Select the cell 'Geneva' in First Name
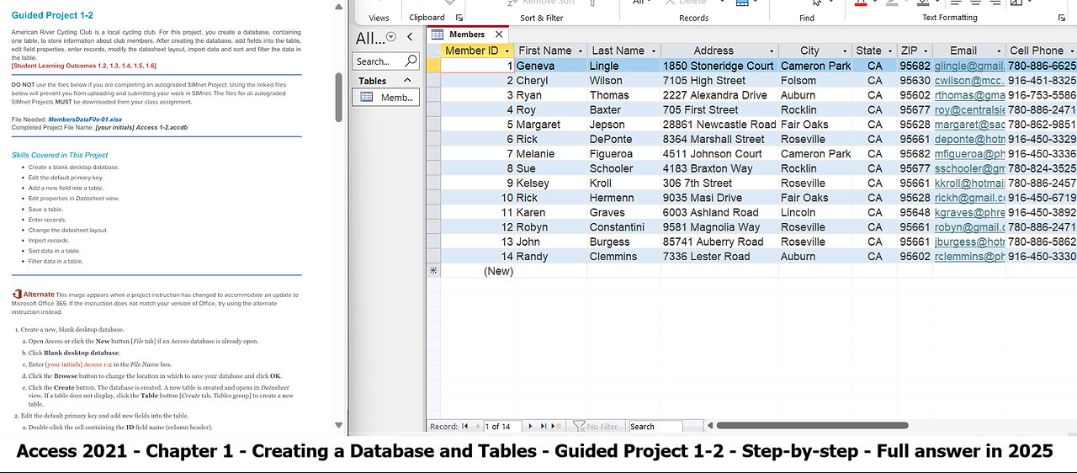Image resolution: width=1077 pixels, height=473 pixels. 551,66
